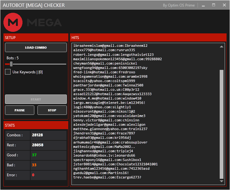Click the red MEGA logo icon
This screenshot has height=190, width=230.
click(x=13, y=22)
